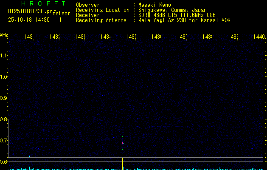This screenshot has width=267, height=170.
Task: Click the kHz axis unit label
Action: point(4,35)
